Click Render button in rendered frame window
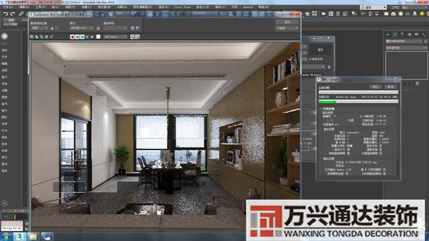The height and width of the screenshot is (241, 429). pos(287,22)
